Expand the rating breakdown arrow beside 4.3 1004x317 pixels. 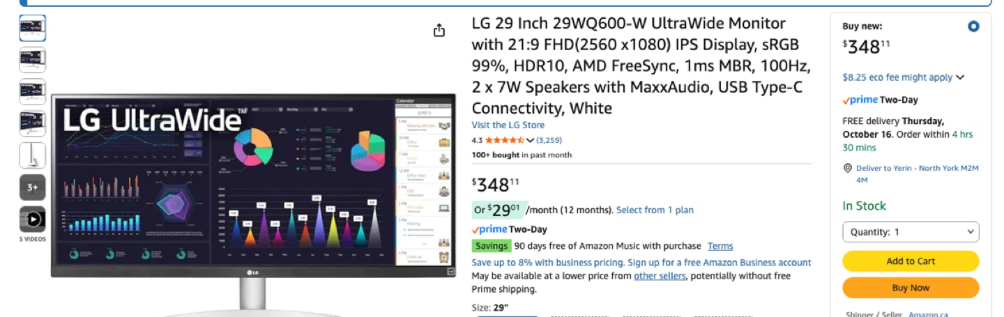point(530,140)
